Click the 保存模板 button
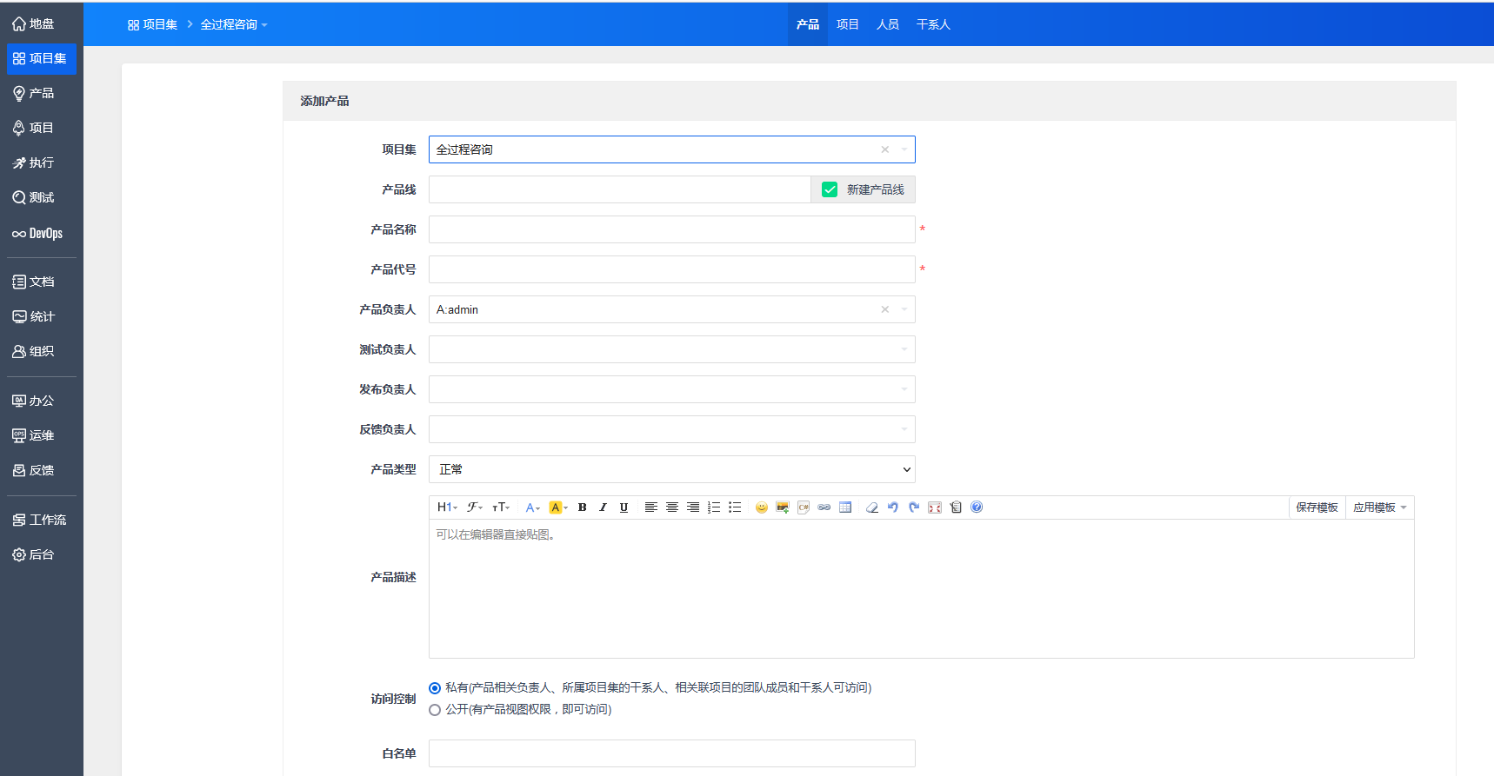This screenshot has height=776, width=1494. 1317,507
